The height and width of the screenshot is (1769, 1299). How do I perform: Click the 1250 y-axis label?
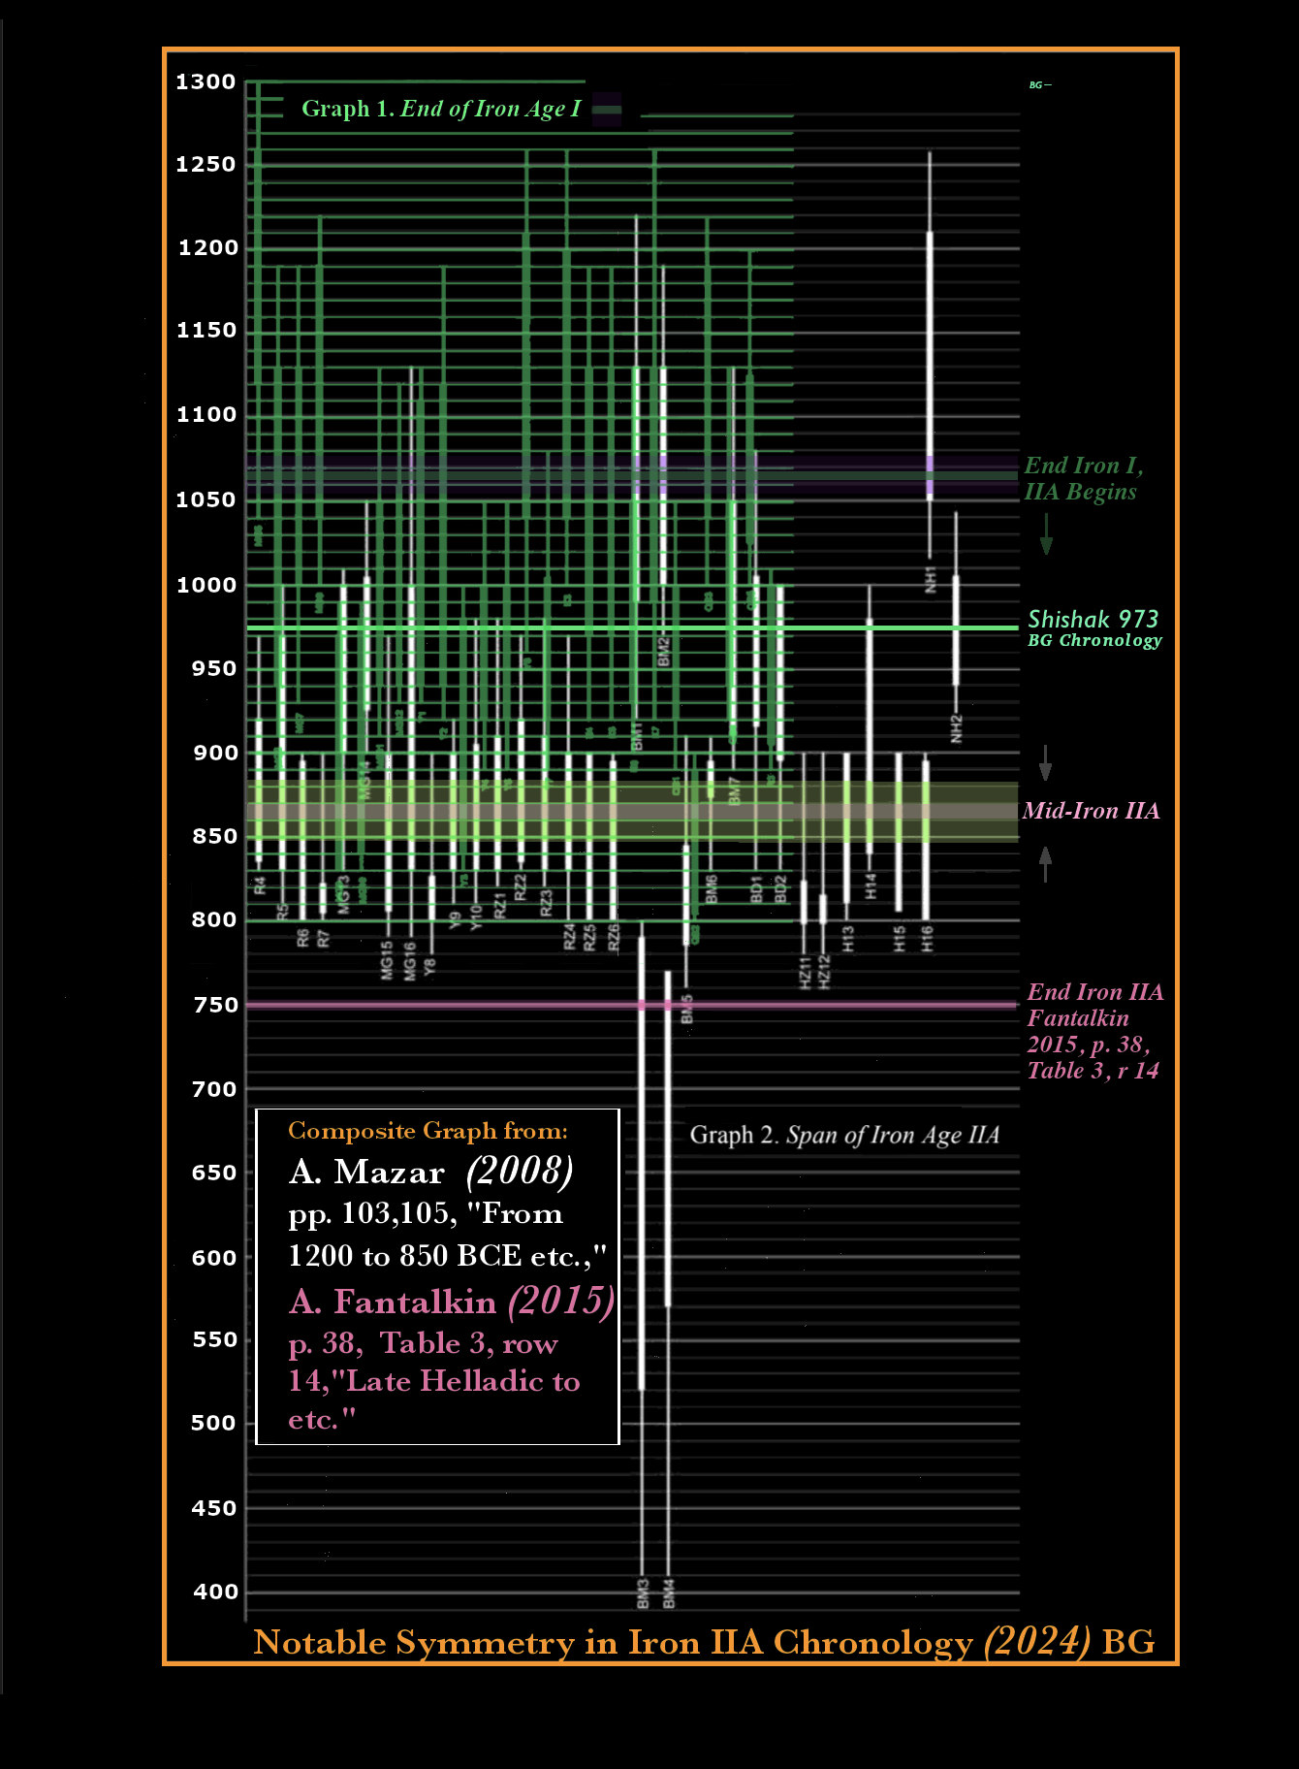(206, 164)
